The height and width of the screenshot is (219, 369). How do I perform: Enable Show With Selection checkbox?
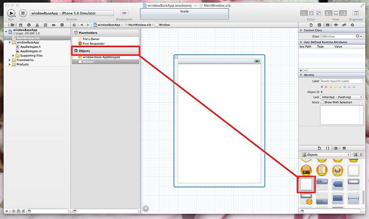(322, 103)
